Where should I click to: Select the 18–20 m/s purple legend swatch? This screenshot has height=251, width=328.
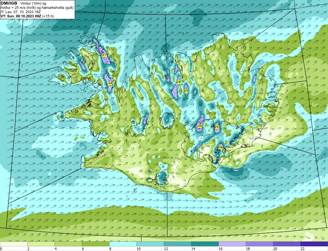(259, 244)
